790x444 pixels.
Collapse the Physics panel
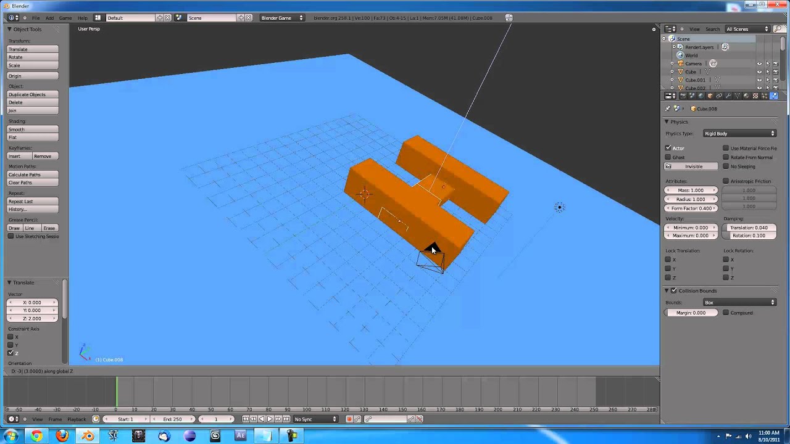click(x=667, y=121)
